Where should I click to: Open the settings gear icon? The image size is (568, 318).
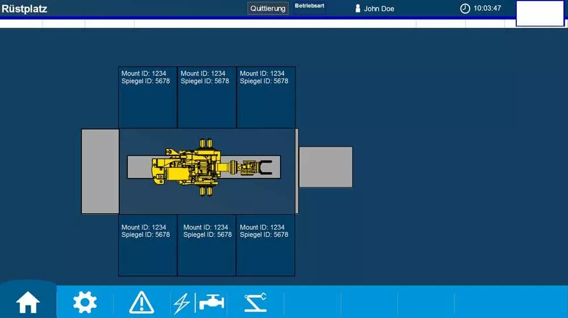[85, 302]
